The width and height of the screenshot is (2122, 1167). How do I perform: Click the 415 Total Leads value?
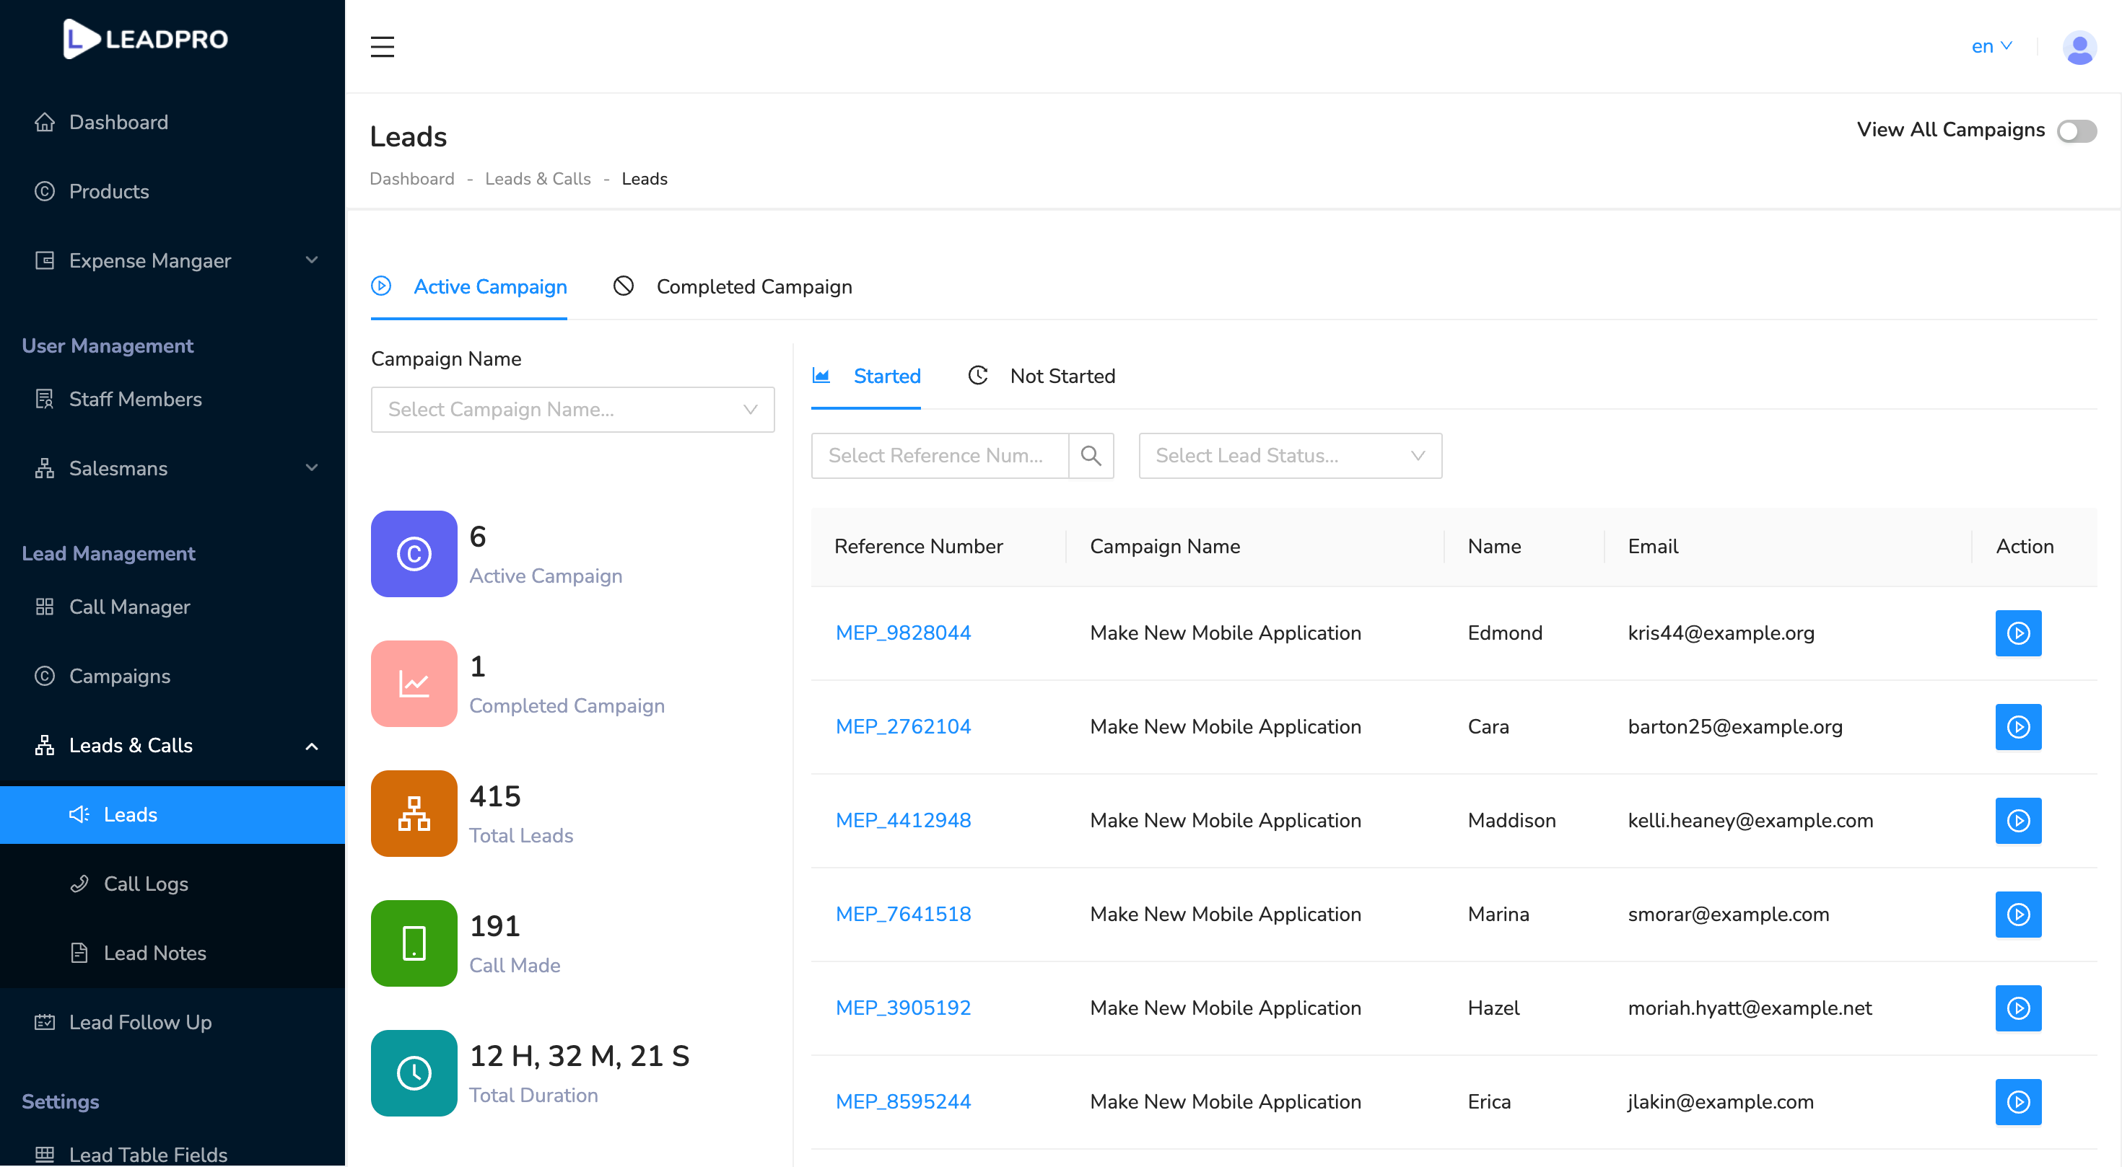[495, 796]
